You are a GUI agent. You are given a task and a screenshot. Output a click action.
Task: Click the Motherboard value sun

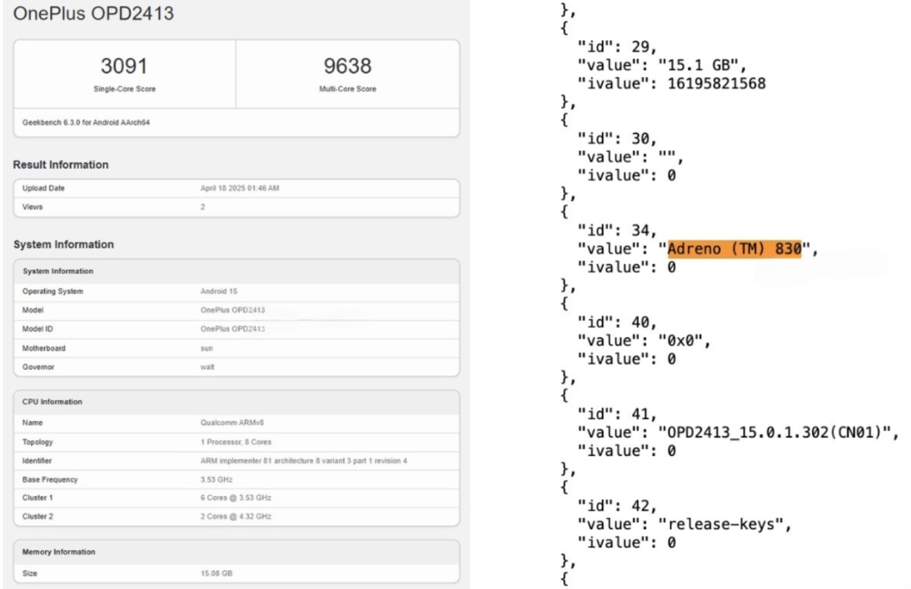click(206, 348)
